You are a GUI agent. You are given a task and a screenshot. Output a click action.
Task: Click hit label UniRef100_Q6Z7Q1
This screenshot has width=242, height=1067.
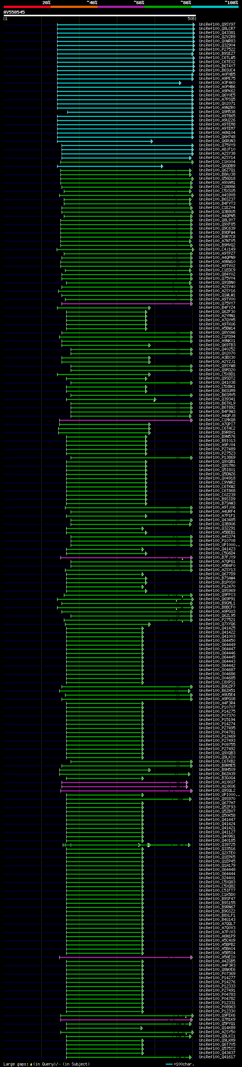[x=217, y=170]
